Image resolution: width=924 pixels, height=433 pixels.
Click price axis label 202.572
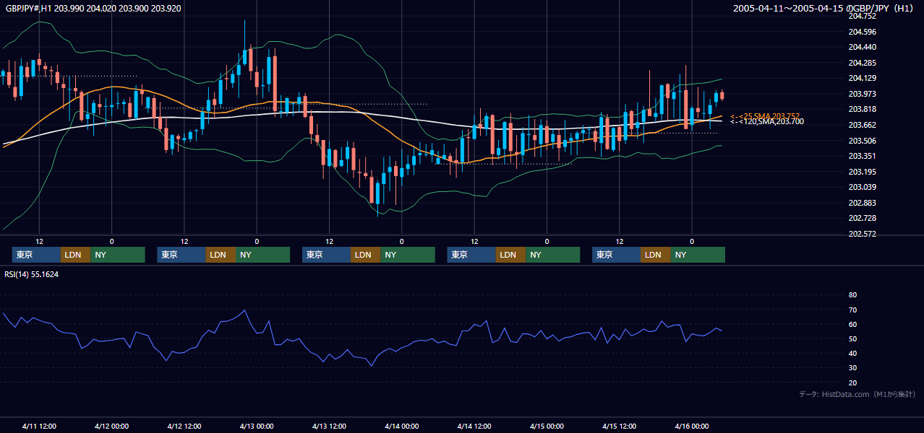click(x=861, y=234)
